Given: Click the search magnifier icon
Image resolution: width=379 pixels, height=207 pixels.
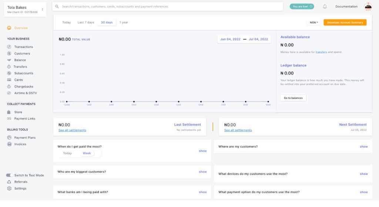Looking at the screenshot, I should click(57, 7).
